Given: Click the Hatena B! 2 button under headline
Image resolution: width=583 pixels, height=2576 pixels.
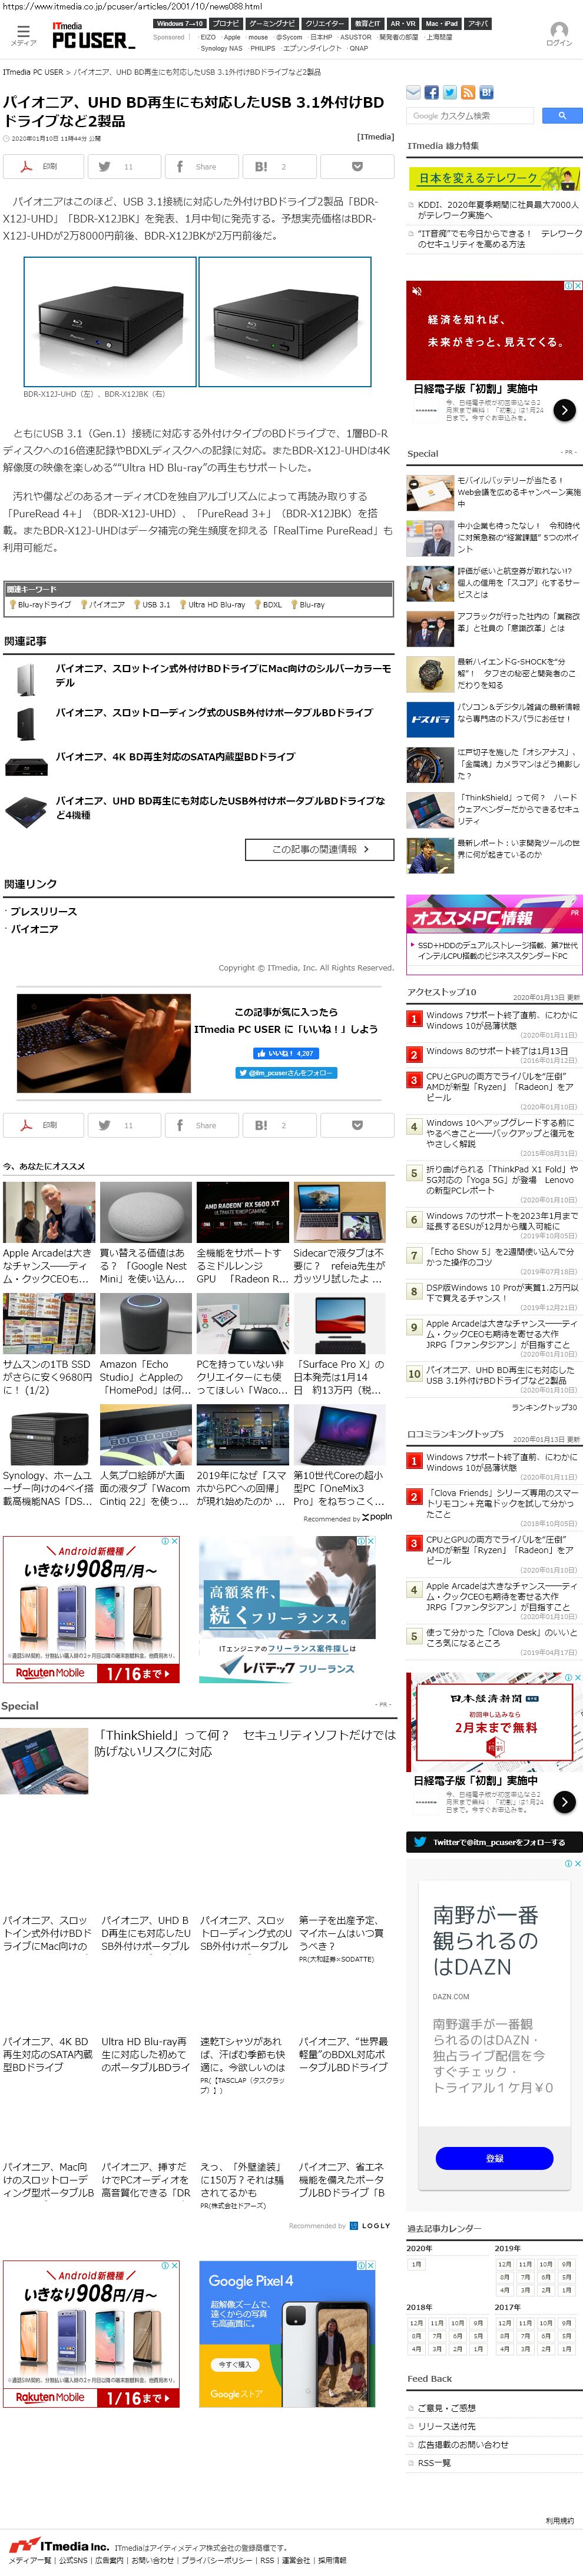Looking at the screenshot, I should 280,166.
